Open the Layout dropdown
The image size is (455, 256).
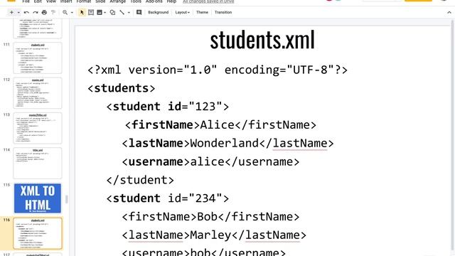(x=182, y=13)
